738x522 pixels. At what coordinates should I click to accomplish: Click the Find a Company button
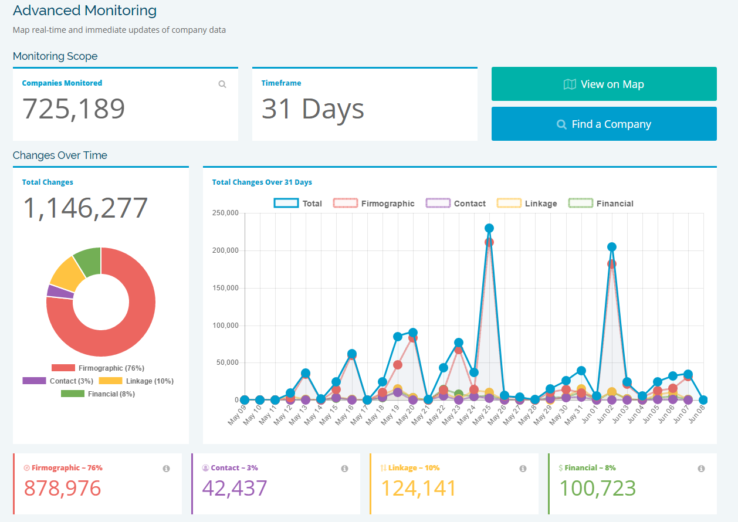pyautogui.click(x=604, y=124)
